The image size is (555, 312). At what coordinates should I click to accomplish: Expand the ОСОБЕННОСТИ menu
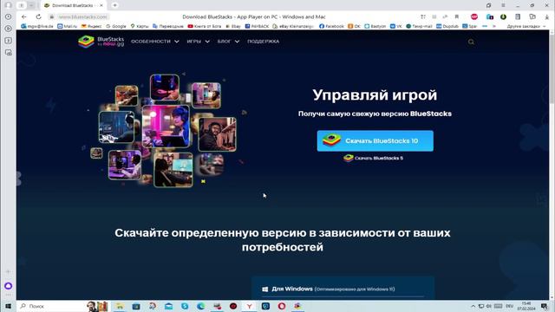tap(154, 42)
